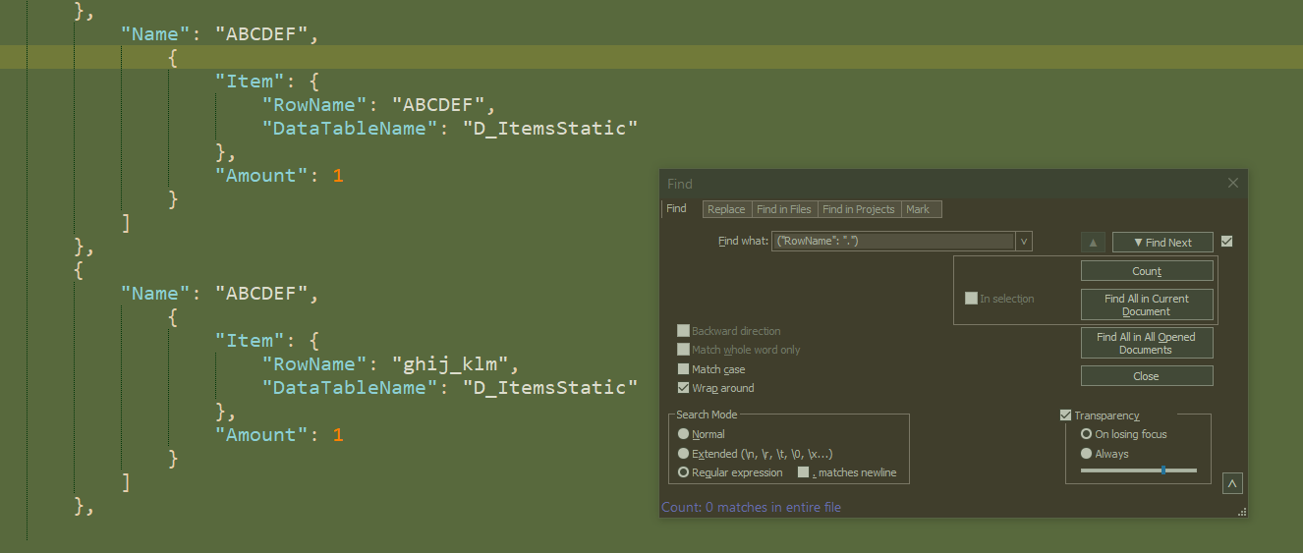
Task: Adjust the transparency slider handle
Action: coord(1163,470)
